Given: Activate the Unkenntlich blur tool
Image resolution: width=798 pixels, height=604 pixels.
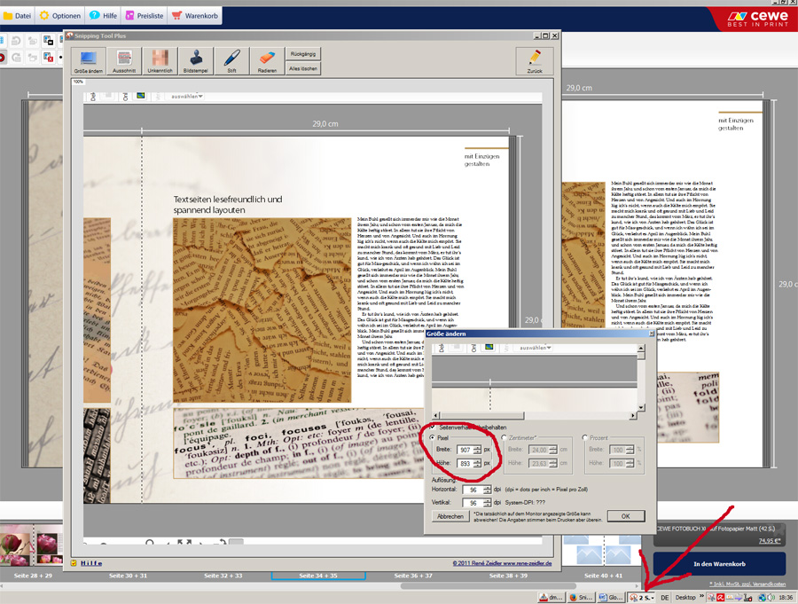Looking at the screenshot, I should [160, 60].
